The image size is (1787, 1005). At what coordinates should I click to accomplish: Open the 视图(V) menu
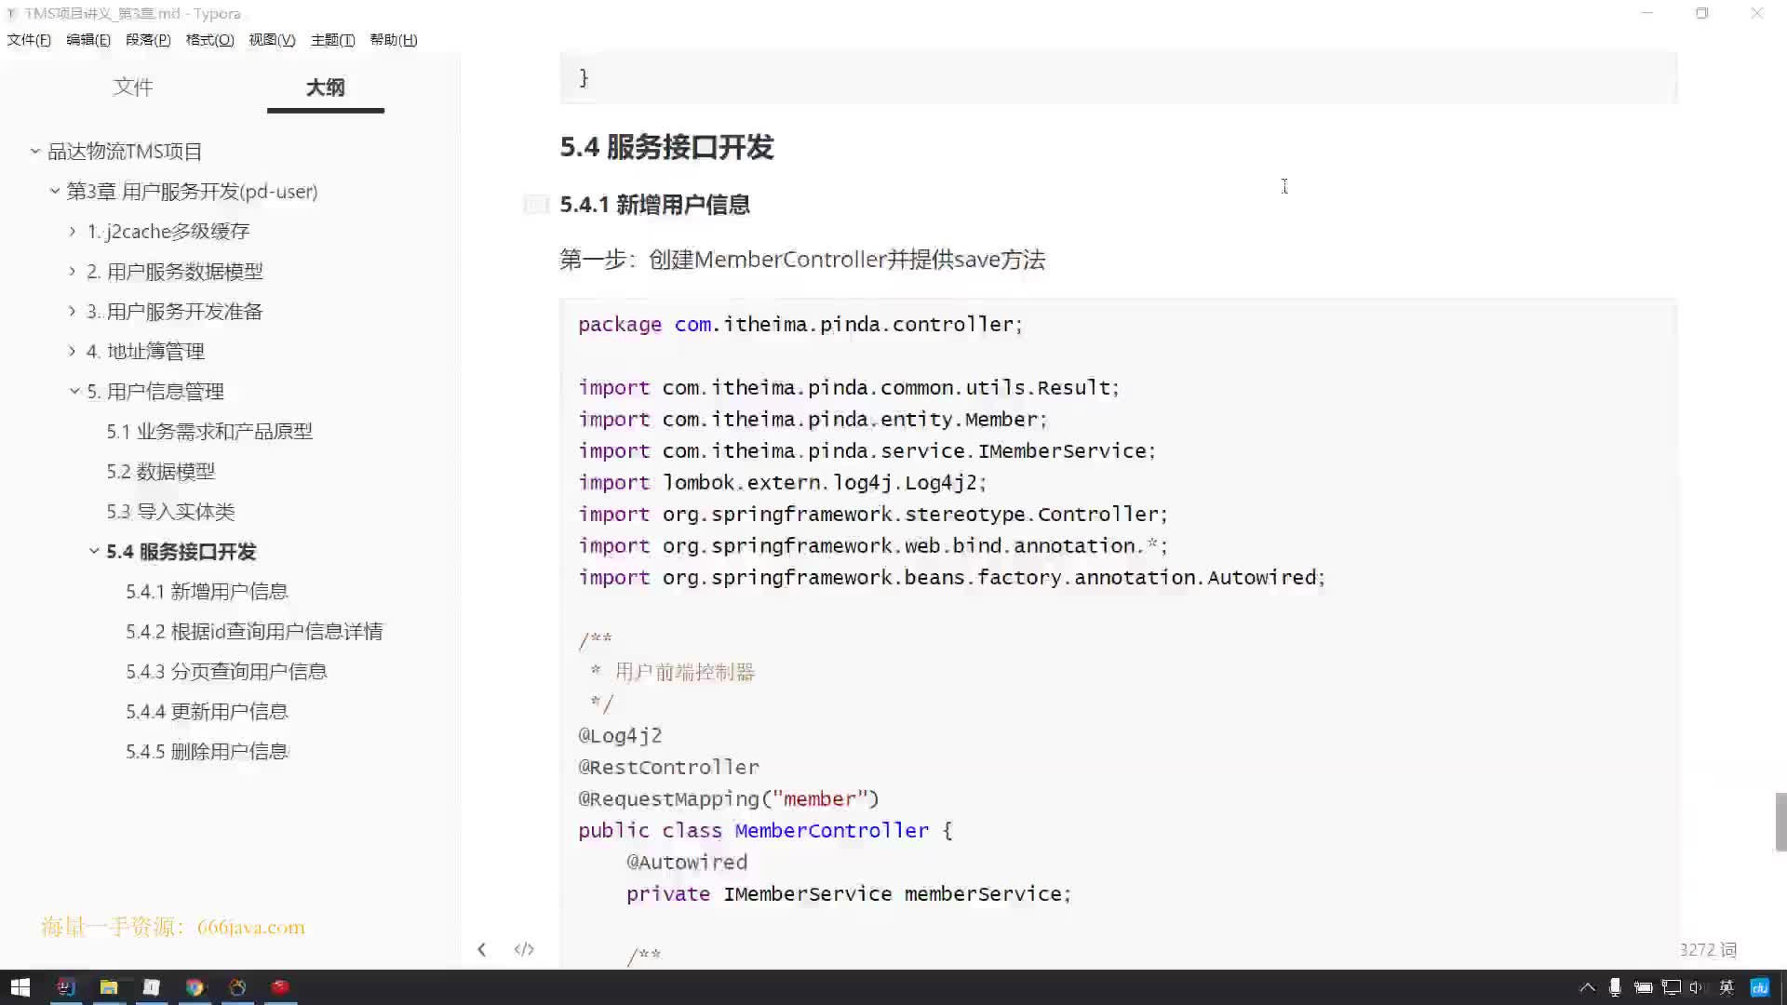(272, 40)
